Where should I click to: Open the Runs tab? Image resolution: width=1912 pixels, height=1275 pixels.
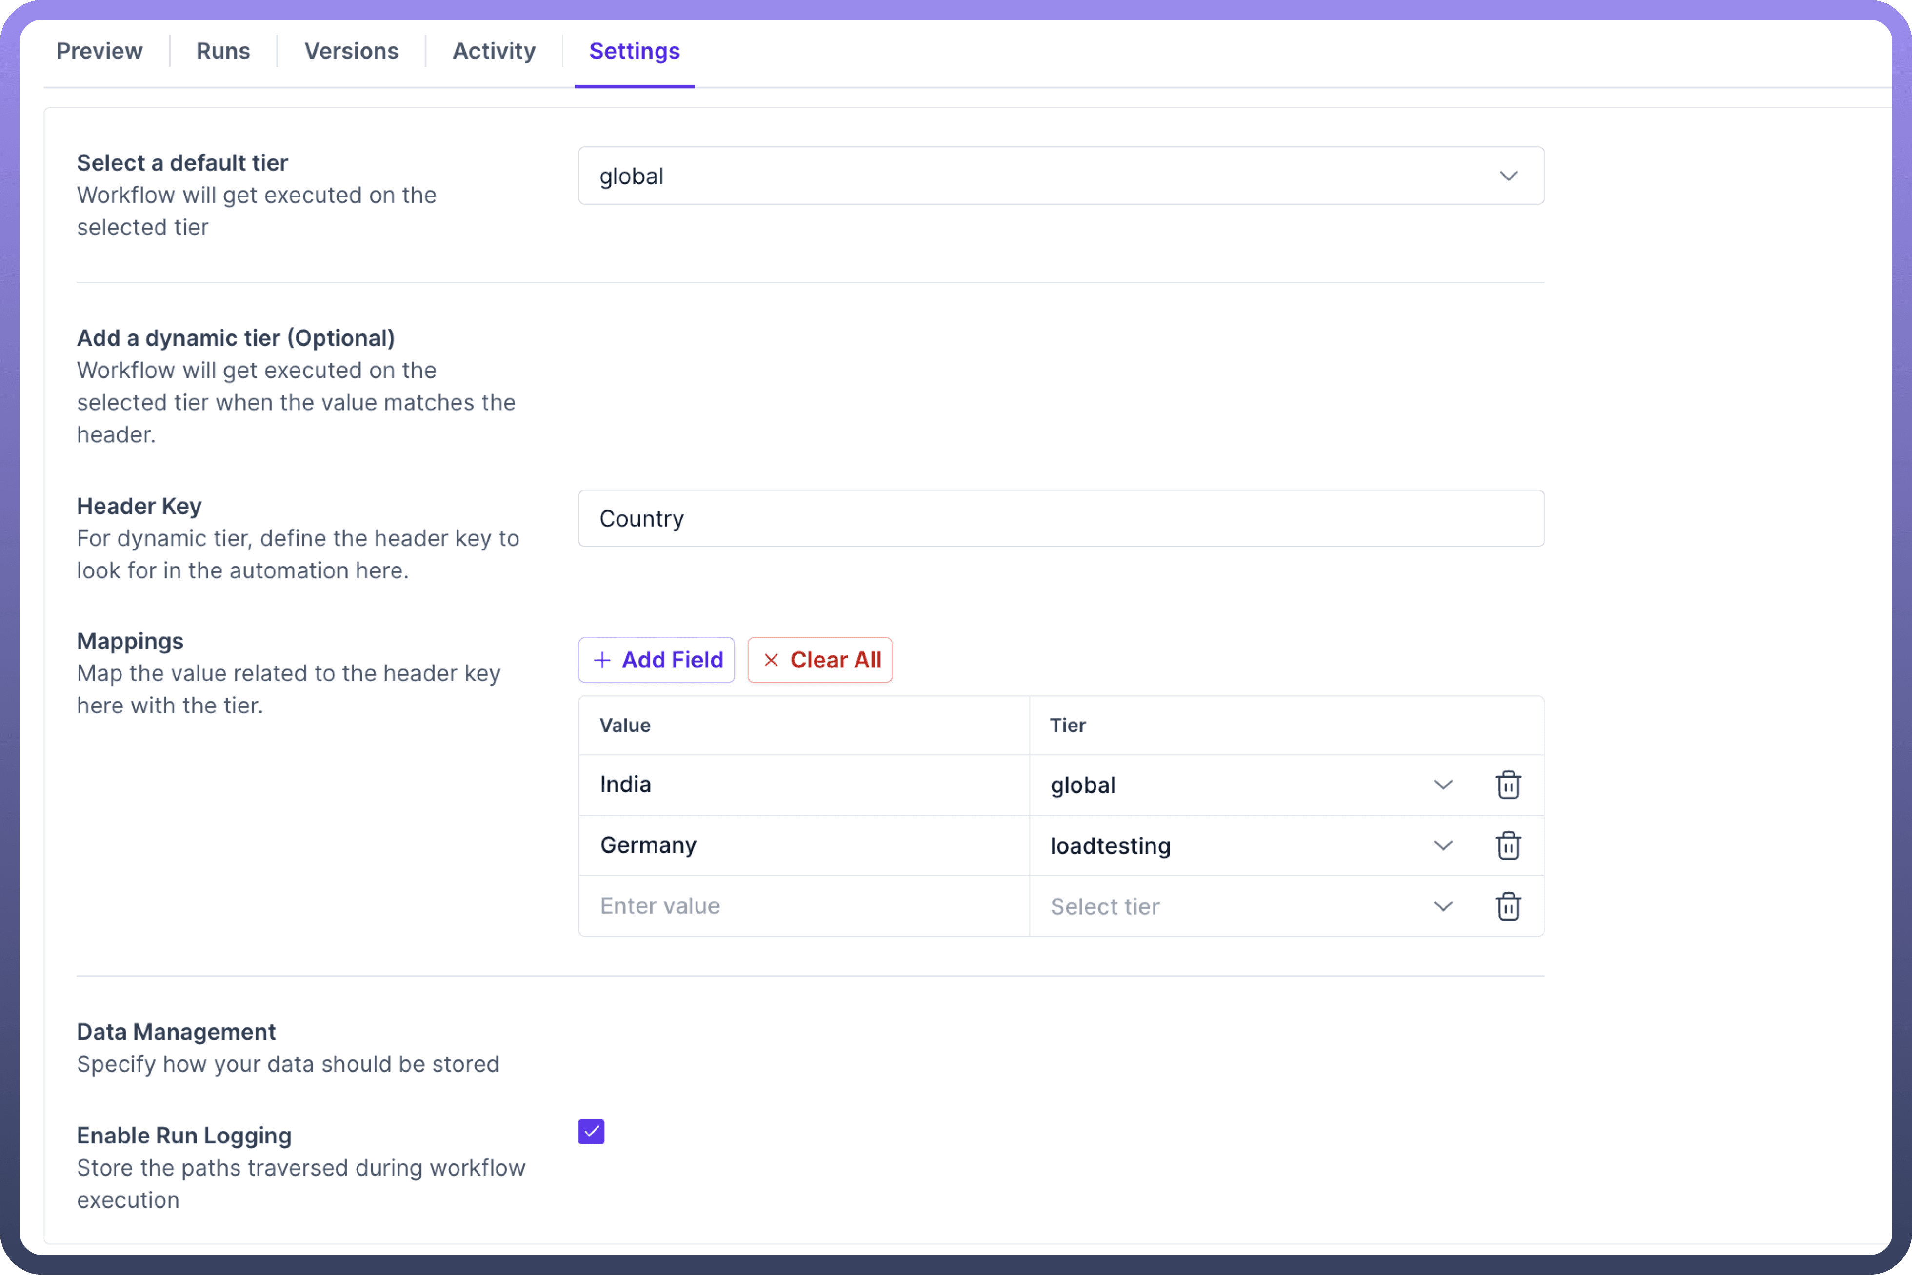tap(223, 51)
